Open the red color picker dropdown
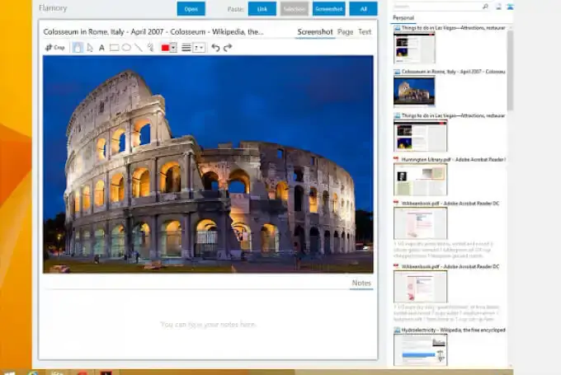This screenshot has height=375, width=561. (173, 48)
